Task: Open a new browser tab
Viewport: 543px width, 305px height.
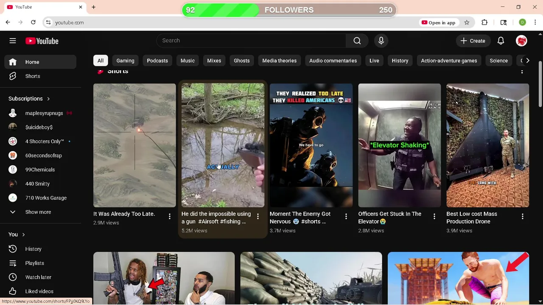Action: (x=93, y=7)
